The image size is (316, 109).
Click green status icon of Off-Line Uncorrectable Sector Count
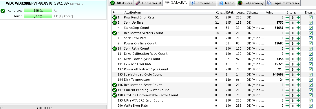click(114, 95)
